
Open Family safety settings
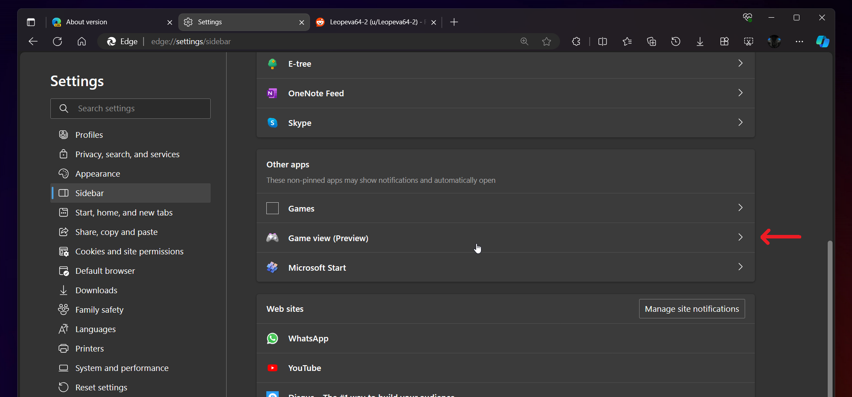(x=130, y=310)
